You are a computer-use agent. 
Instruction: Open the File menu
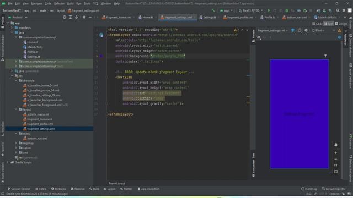(x=10, y=4)
